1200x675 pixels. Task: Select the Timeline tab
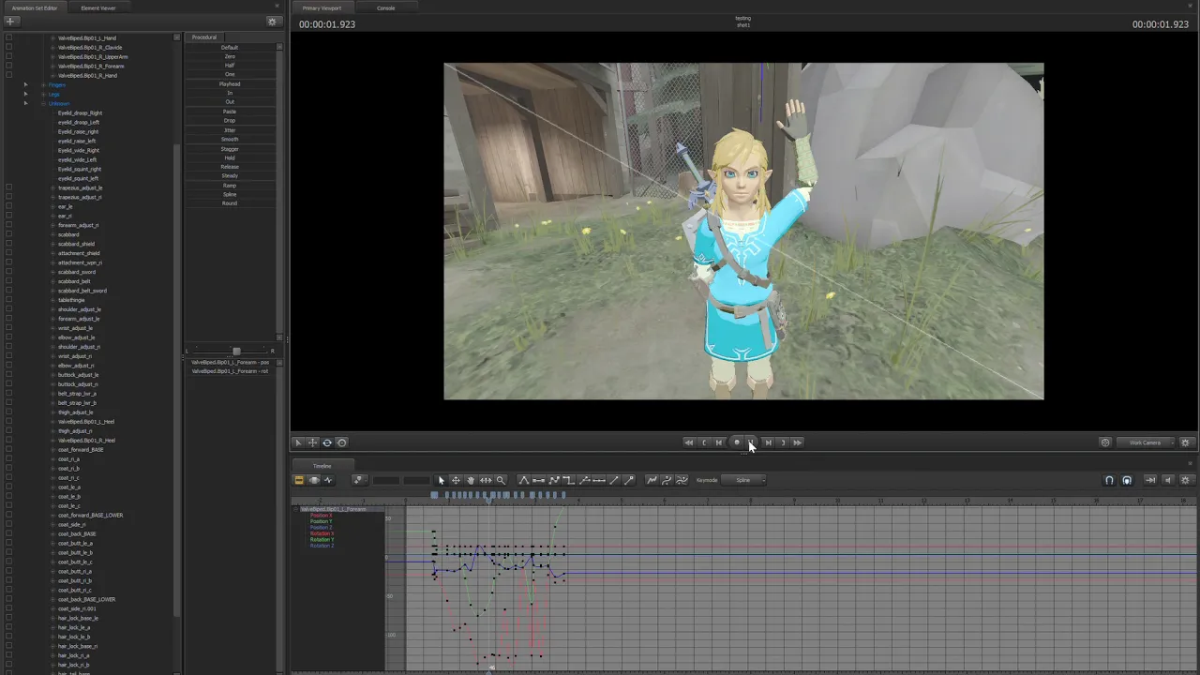322,466
